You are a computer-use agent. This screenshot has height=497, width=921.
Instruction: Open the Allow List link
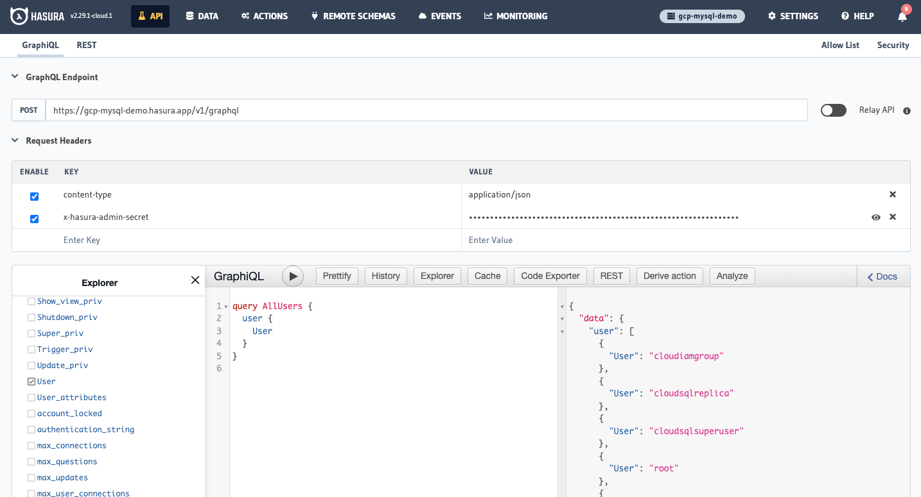840,45
